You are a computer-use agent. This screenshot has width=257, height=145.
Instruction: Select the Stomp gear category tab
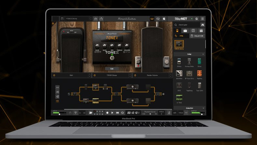pyautogui.click(x=177, y=31)
